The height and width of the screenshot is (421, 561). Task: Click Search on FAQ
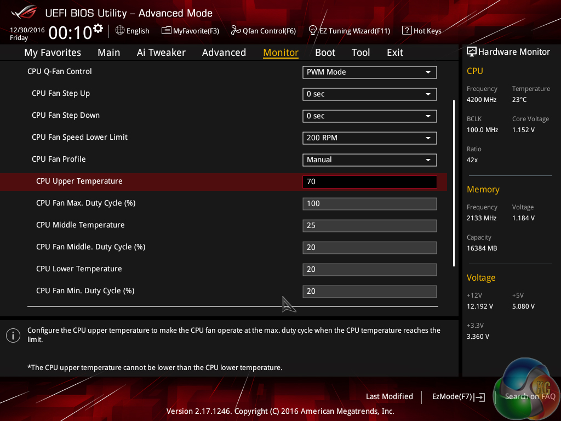[530, 396]
